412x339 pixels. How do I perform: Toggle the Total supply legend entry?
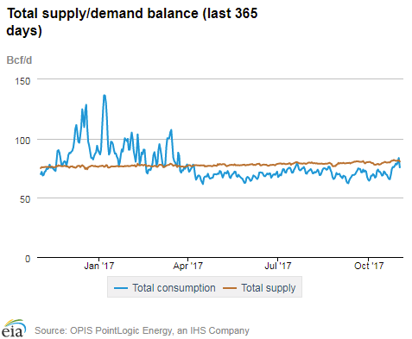259,288
